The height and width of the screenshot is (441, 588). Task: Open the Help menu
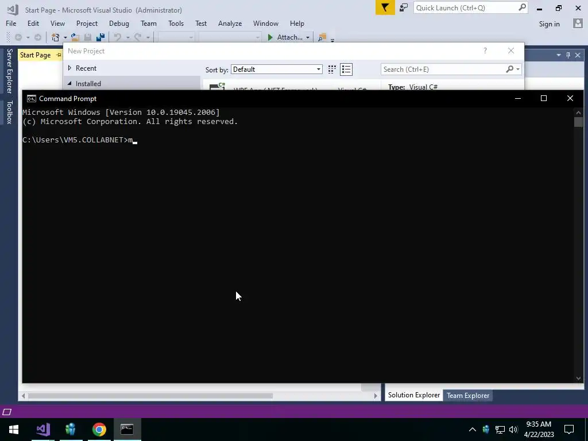coord(297,23)
